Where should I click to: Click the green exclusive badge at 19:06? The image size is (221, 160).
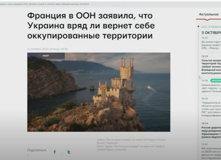[216, 80]
